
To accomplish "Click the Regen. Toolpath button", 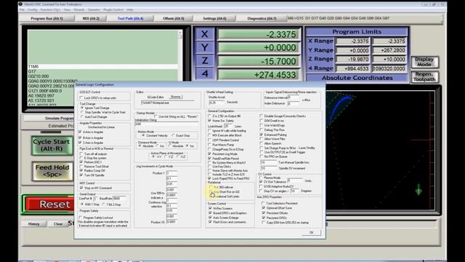I will pos(424,76).
